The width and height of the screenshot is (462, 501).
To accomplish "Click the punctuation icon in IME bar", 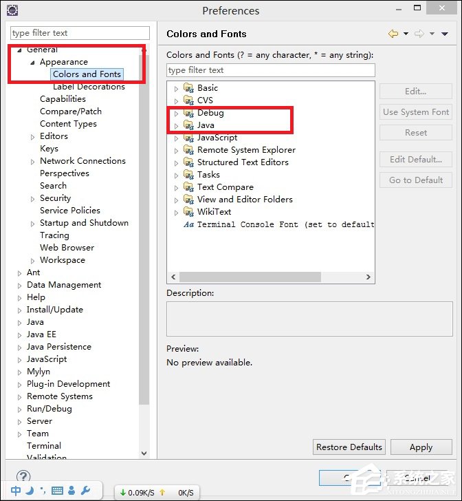I will point(43,491).
